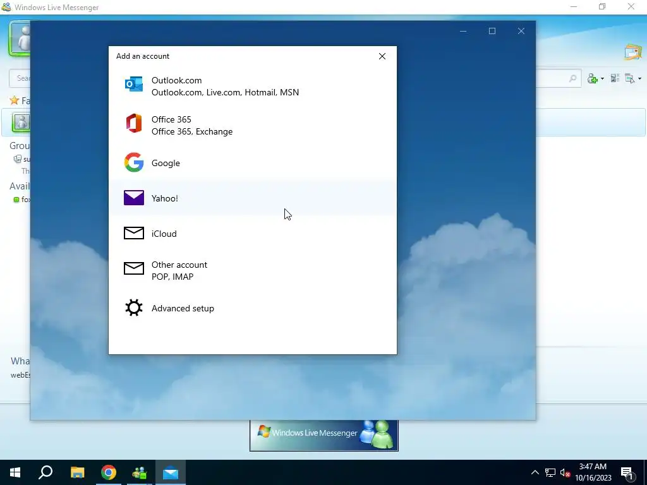Open taskbar search
The width and height of the screenshot is (647, 485).
coord(45,472)
